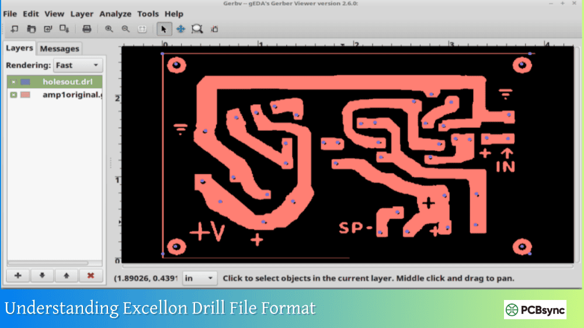The width and height of the screenshot is (584, 328).
Task: Click the status message about selecting objects
Action: [x=369, y=278]
